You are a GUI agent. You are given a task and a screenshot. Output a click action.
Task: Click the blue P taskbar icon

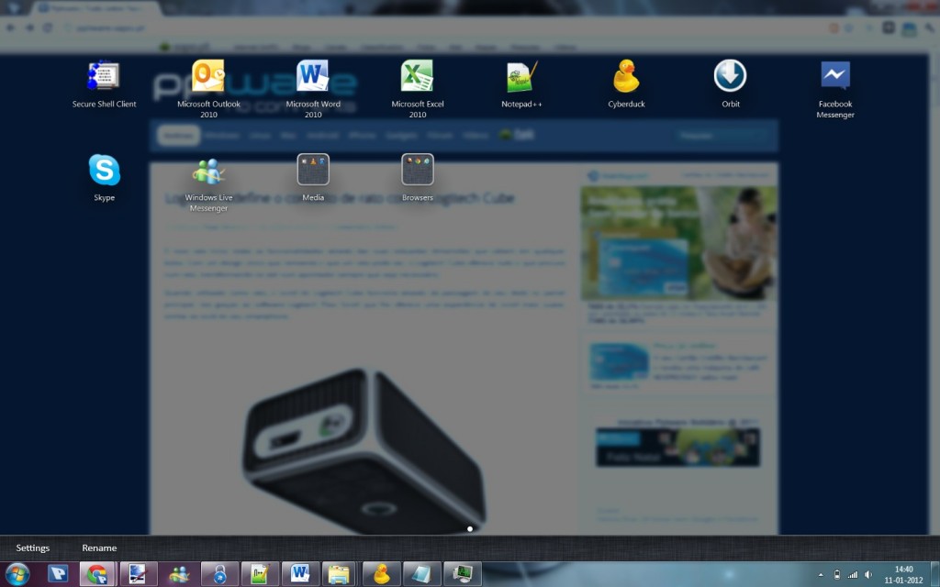58,574
